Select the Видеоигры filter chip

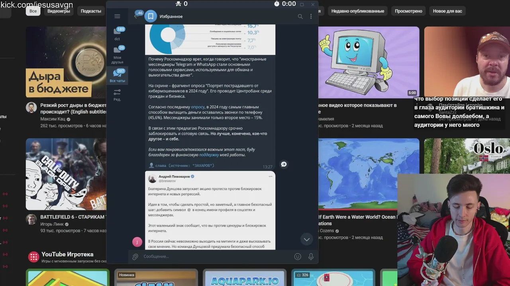pyautogui.click(x=59, y=11)
